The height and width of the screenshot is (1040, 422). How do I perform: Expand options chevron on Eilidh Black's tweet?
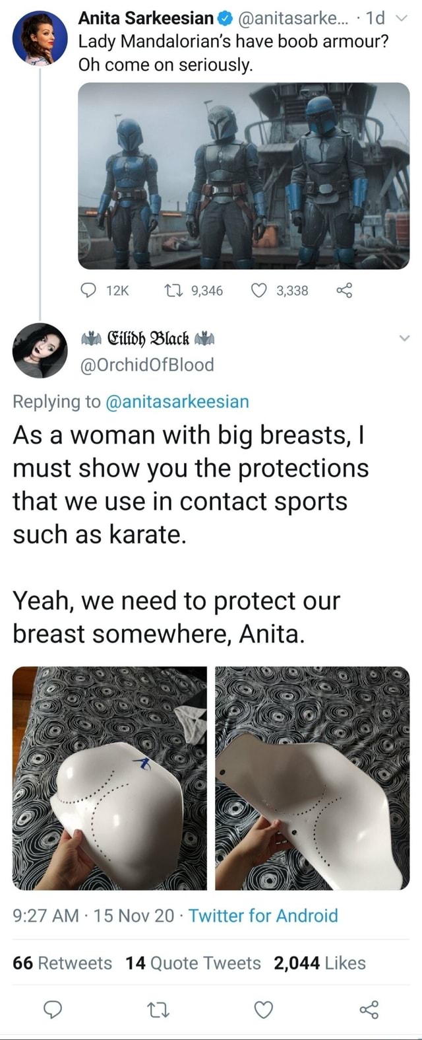pyautogui.click(x=404, y=338)
